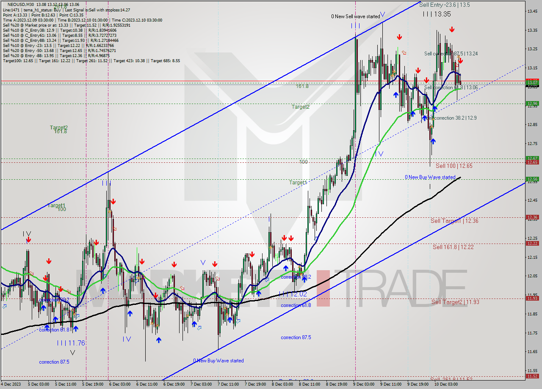Select the 12.45 price scale value

point(532,200)
